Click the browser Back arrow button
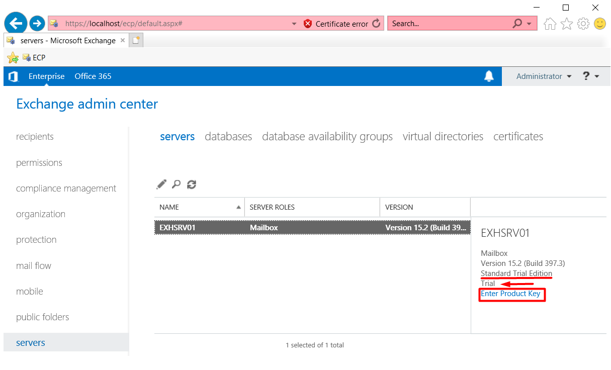 [x=16, y=23]
